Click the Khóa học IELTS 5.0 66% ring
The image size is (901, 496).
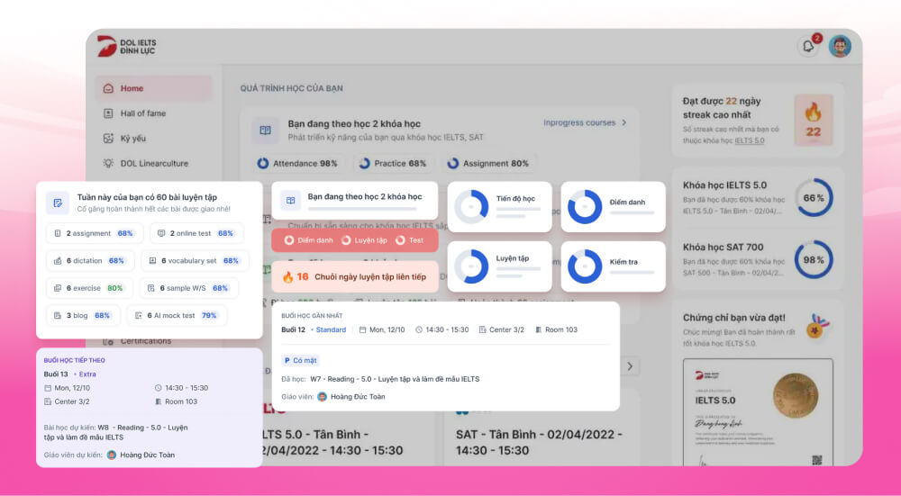pyautogui.click(x=813, y=198)
